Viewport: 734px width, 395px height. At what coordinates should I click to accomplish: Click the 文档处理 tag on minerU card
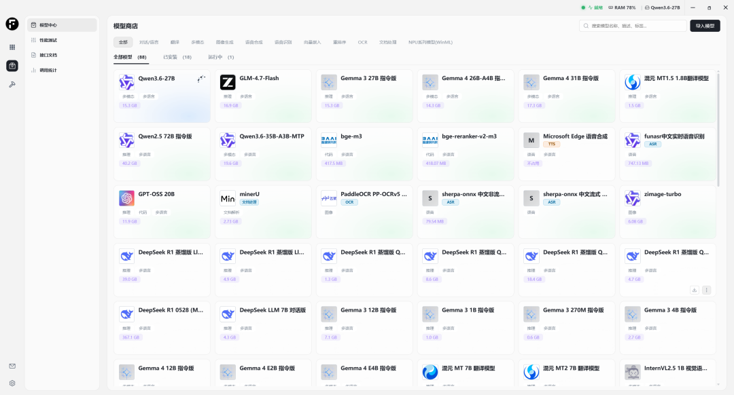coord(249,202)
